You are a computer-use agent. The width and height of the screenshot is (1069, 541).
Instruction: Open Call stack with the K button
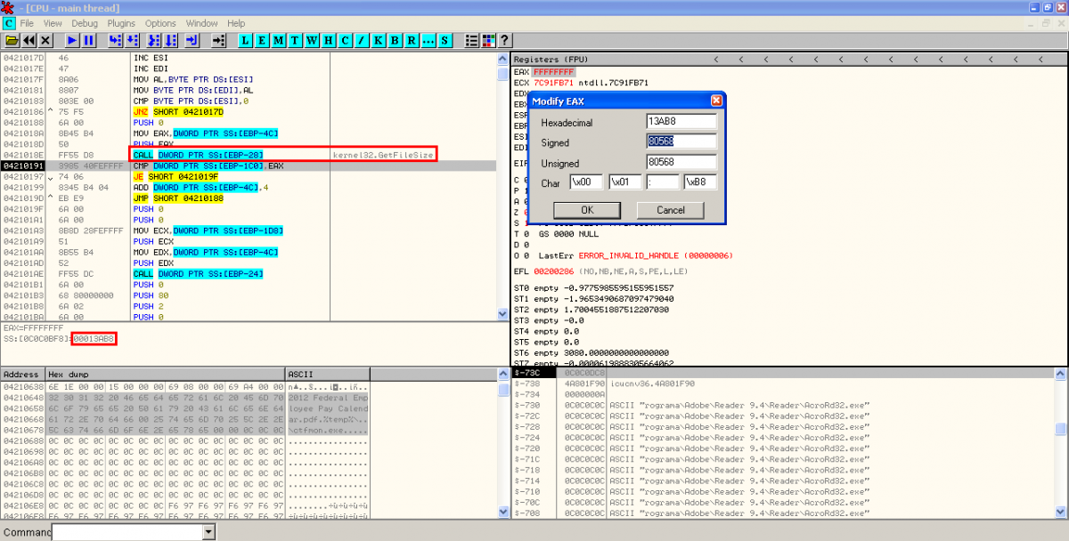tap(378, 41)
